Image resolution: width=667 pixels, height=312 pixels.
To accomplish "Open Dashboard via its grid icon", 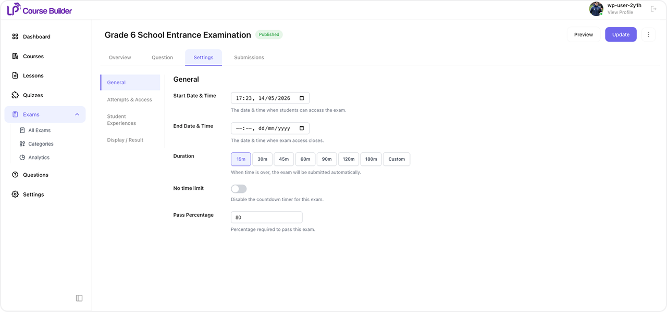I will [15, 36].
